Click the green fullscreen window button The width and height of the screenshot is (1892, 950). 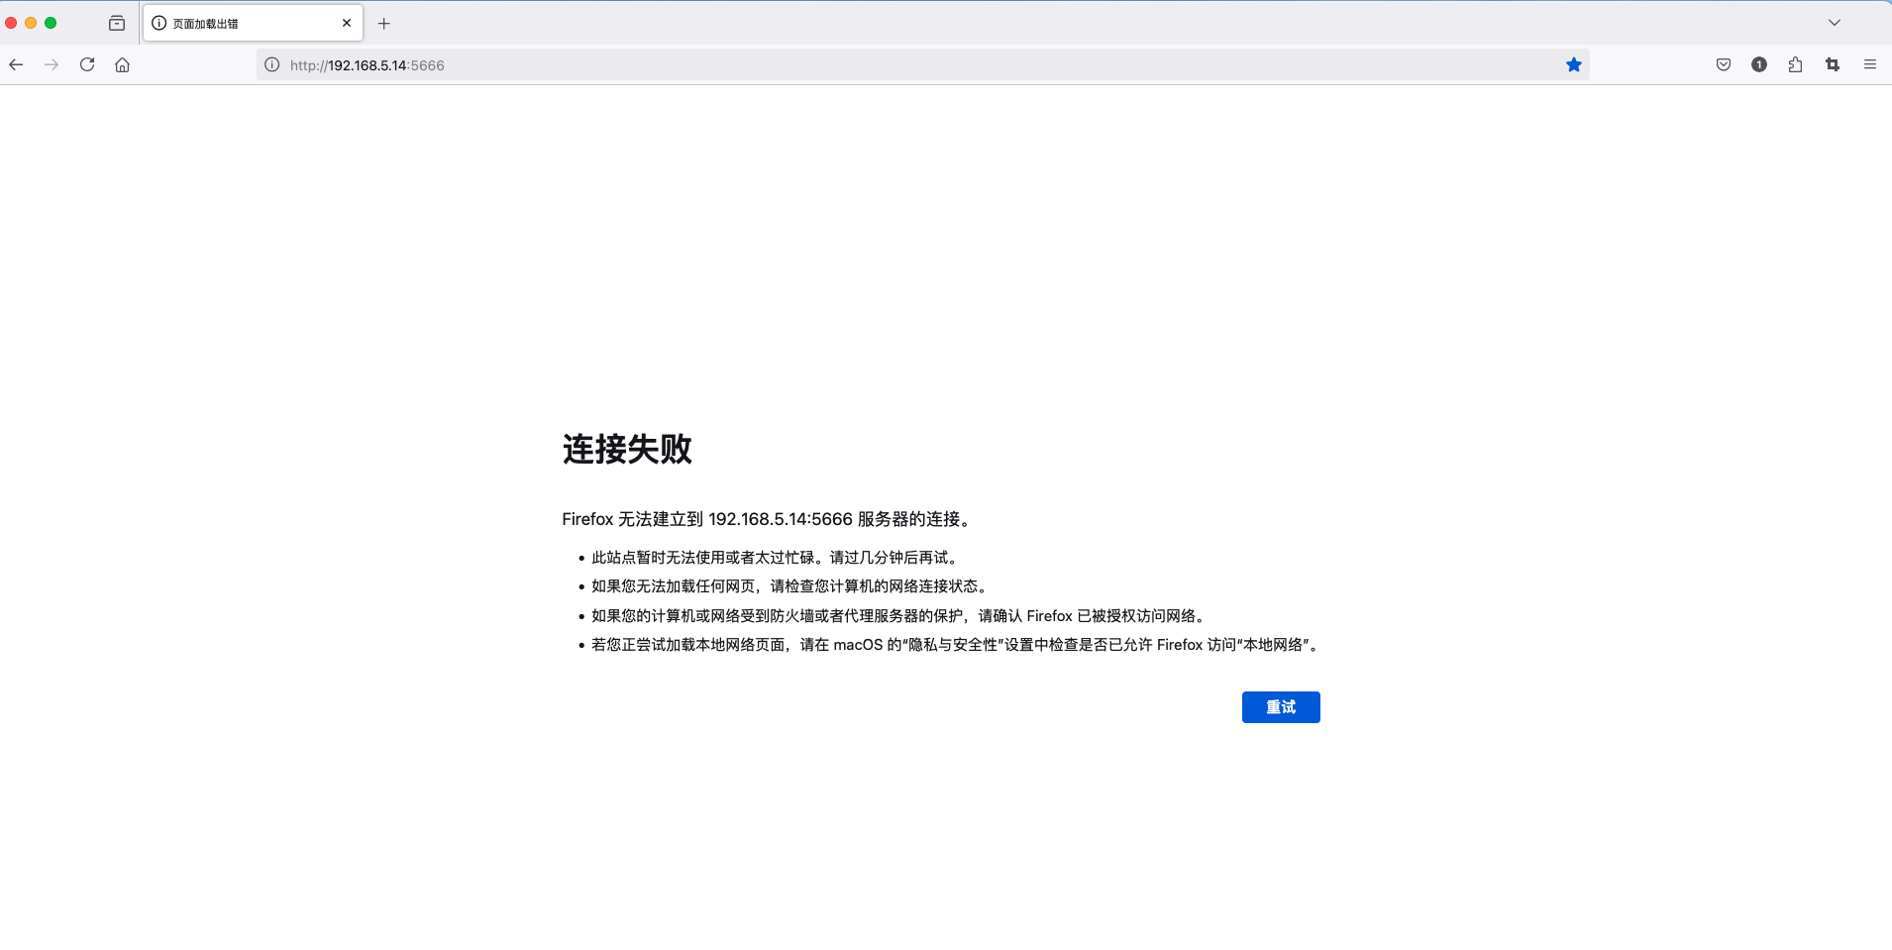[x=51, y=23]
